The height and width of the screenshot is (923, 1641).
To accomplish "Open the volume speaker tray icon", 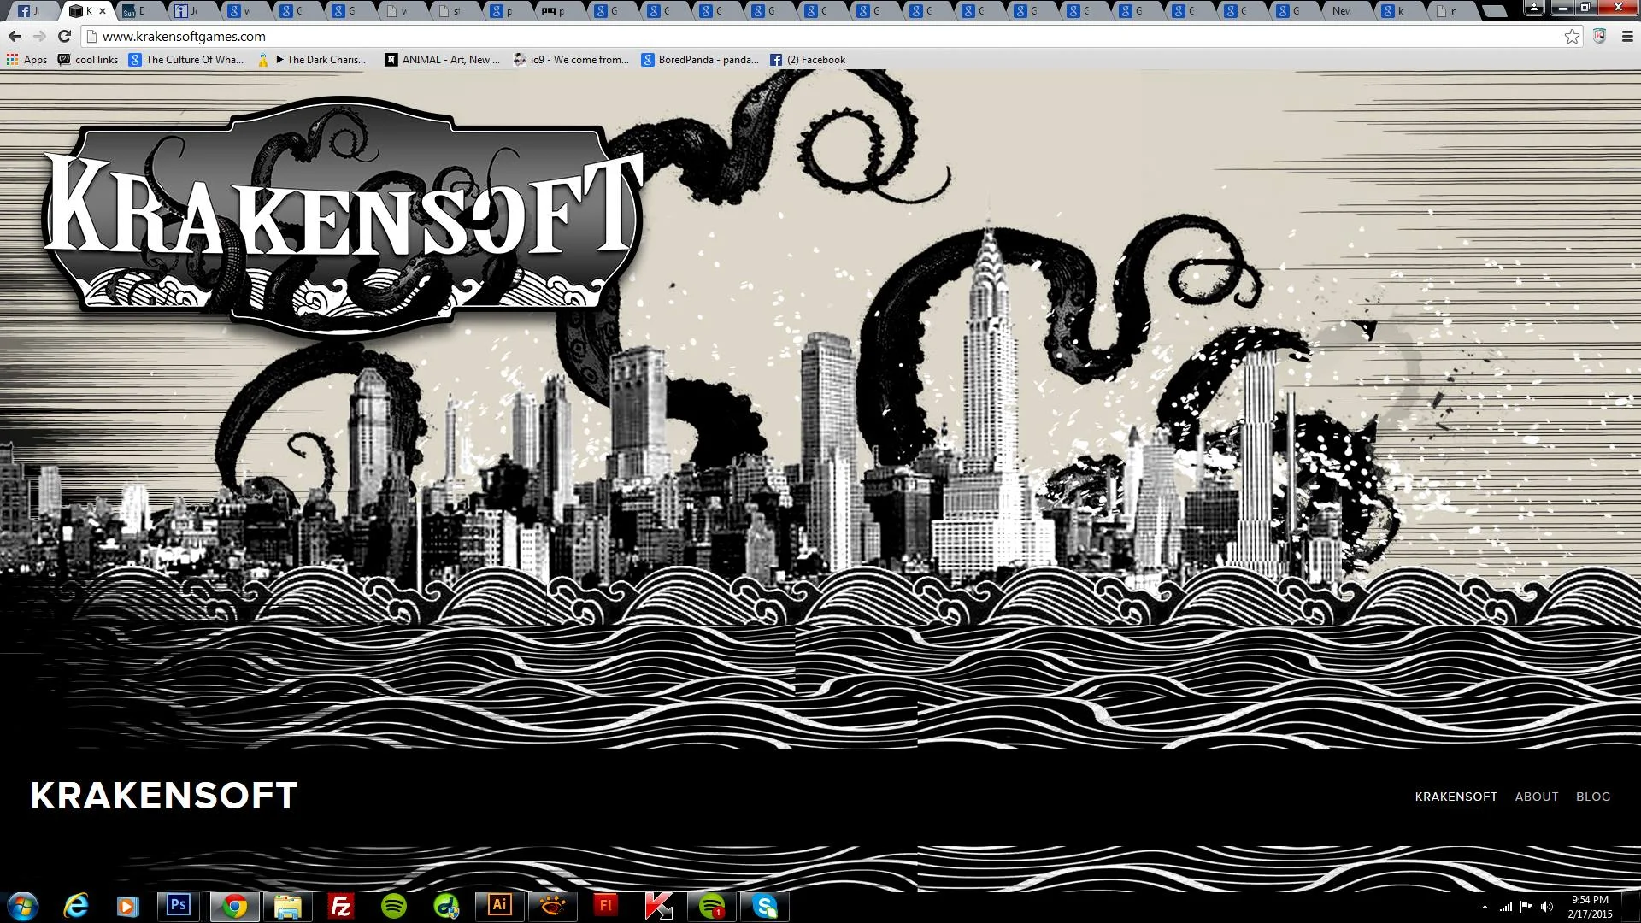I will tap(1547, 907).
